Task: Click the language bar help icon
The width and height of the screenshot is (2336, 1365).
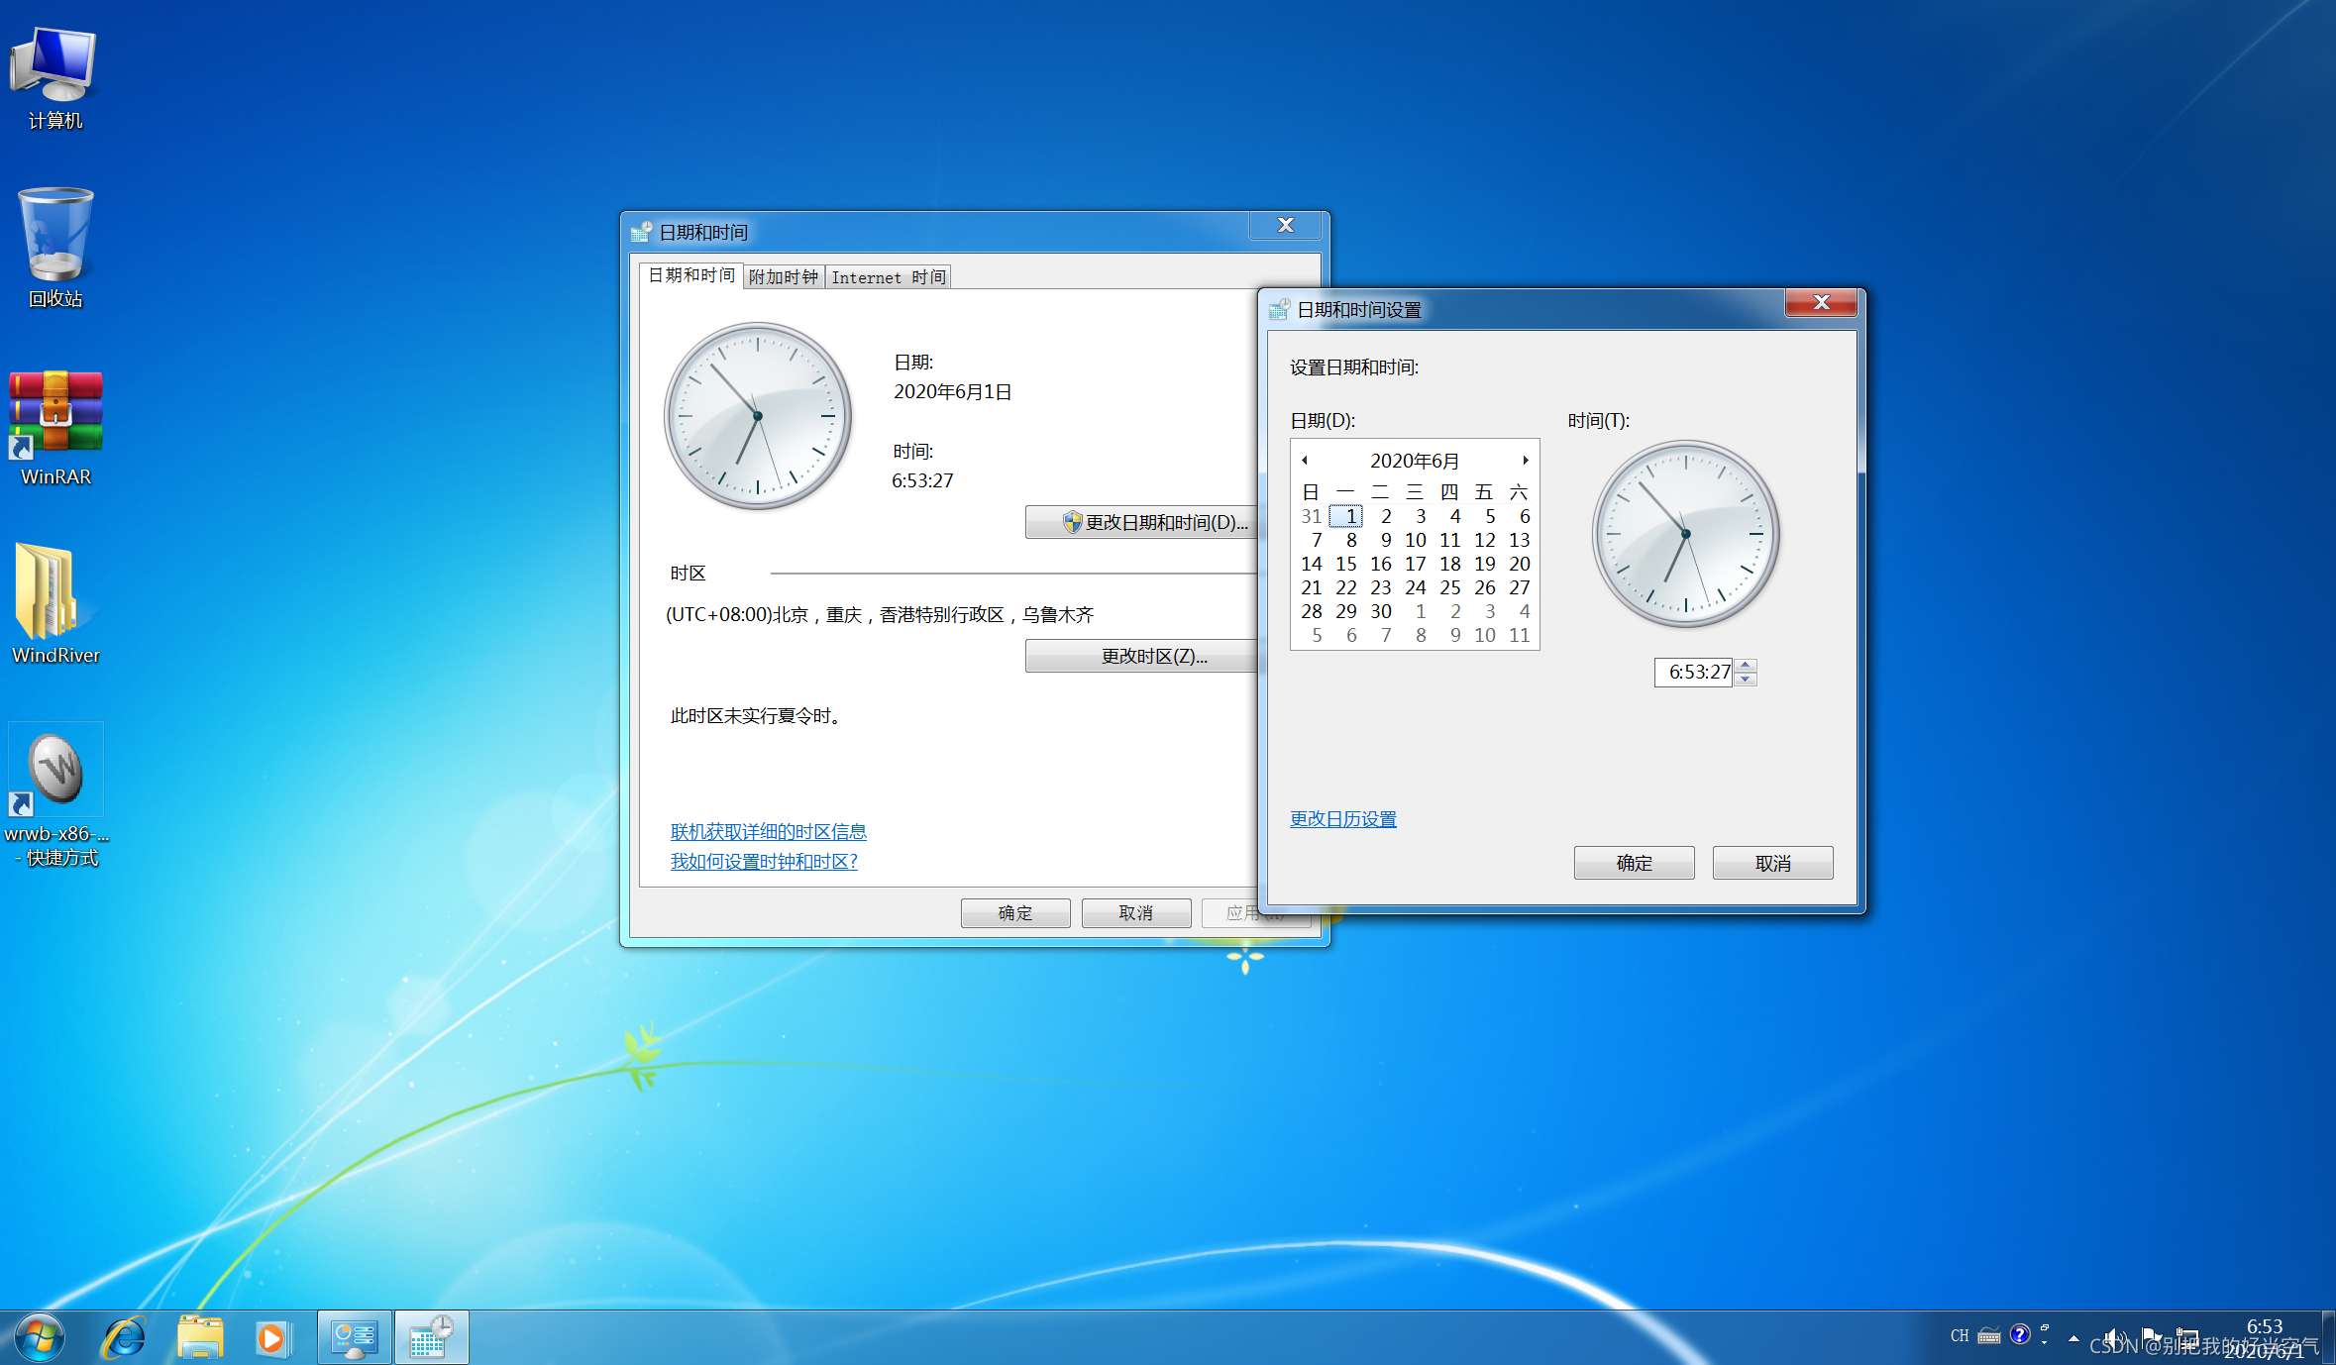Action: (2020, 1334)
